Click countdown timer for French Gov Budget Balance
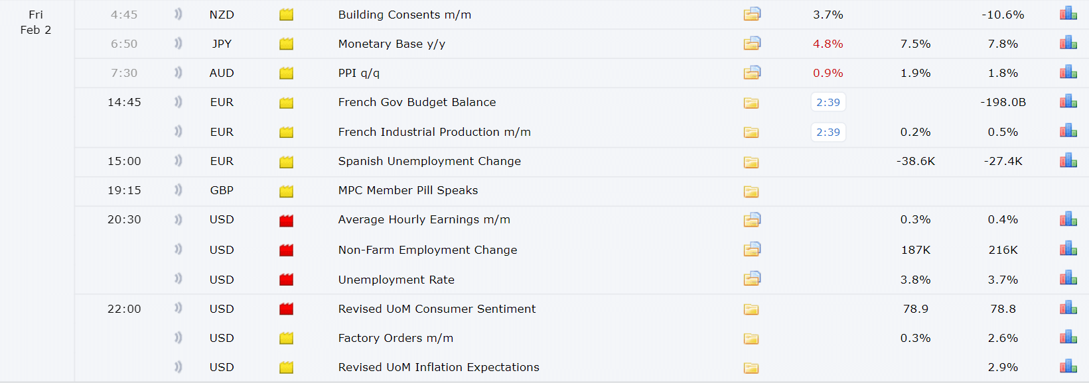 [x=828, y=102]
